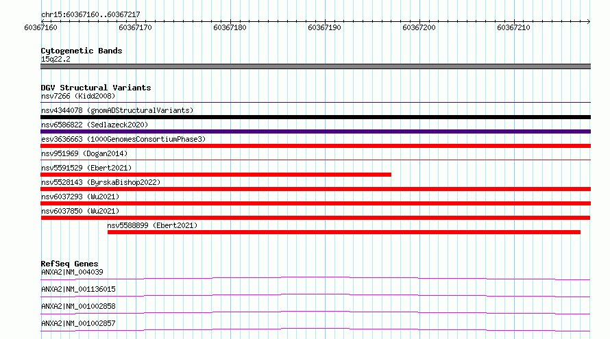610x339 pixels.
Task: Open variant nsv5591529 (Ebert2021) label
Action: (x=86, y=168)
